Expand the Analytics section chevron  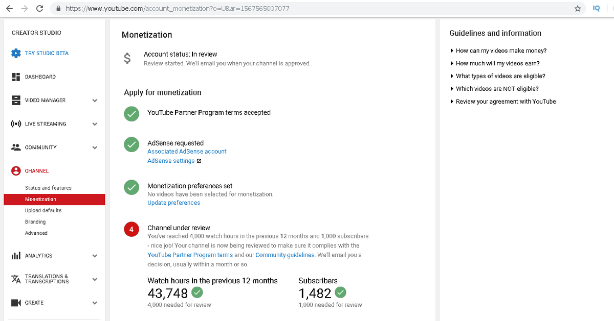95,256
